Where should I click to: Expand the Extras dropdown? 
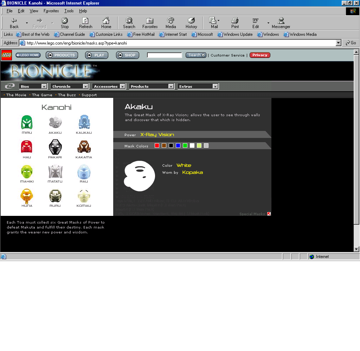(198, 86)
